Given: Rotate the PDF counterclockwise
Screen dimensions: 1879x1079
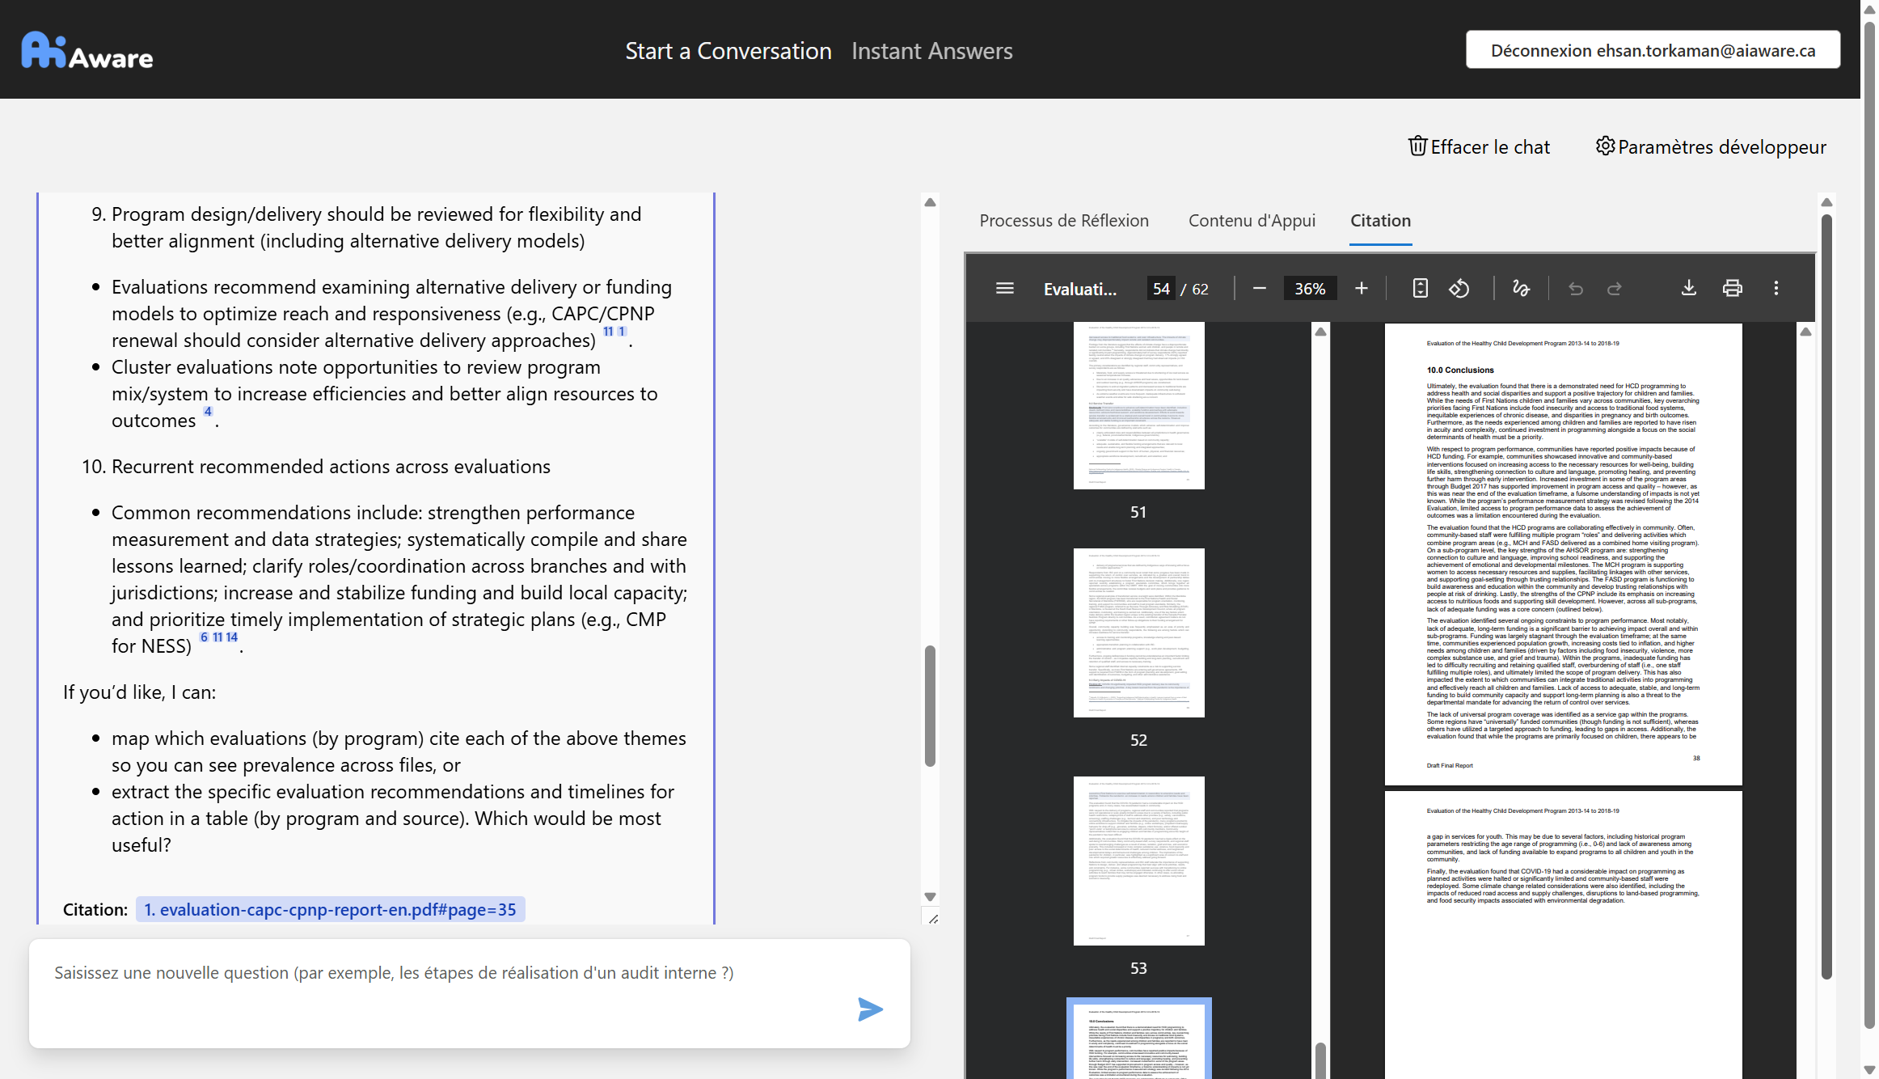Looking at the screenshot, I should pos(1459,289).
